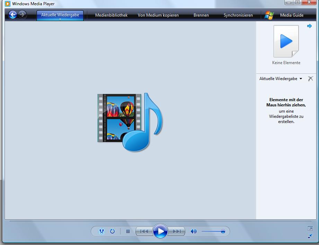
Task: Open Media Guide
Action: click(x=292, y=15)
